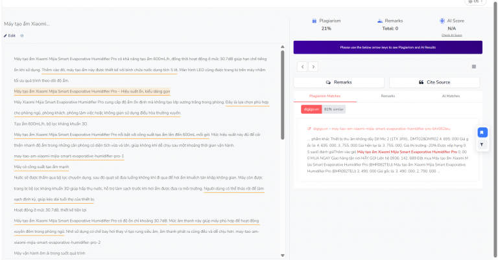Click the info icon beside Edit
The image size is (498, 260).
coord(22,36)
